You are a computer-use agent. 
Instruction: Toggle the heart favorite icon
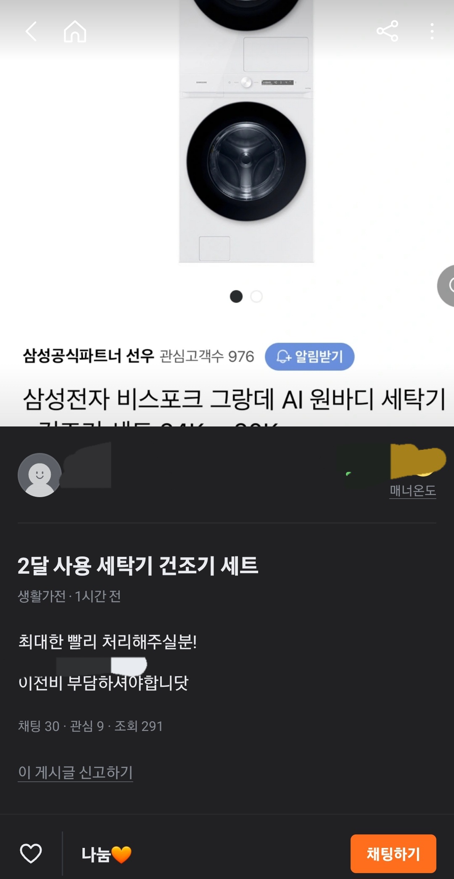pyautogui.click(x=31, y=854)
